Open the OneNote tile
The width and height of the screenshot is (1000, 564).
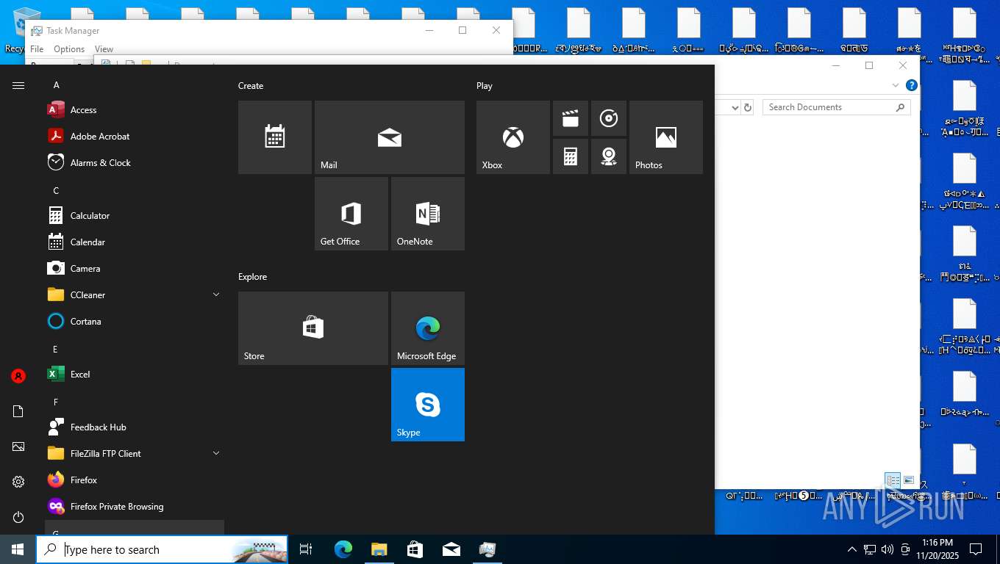428,214
